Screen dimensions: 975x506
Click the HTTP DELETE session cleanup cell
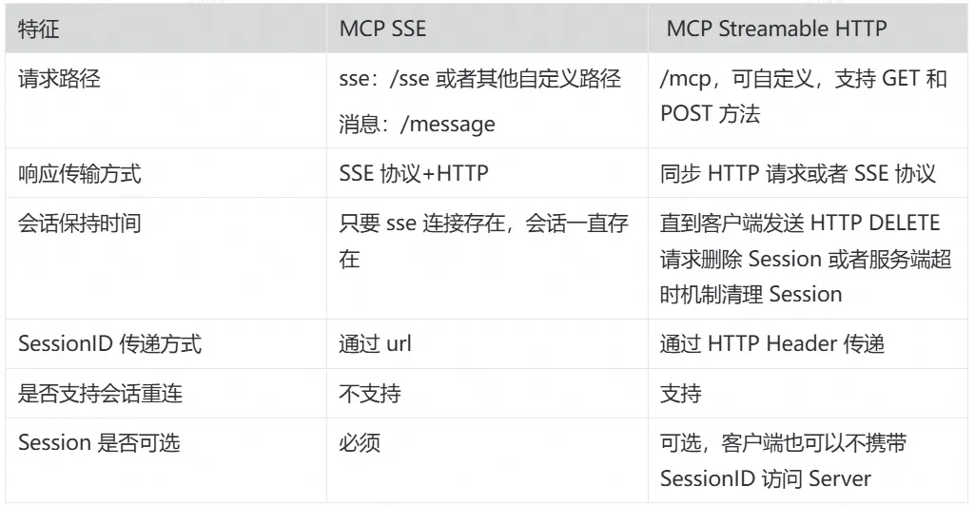[805, 258]
